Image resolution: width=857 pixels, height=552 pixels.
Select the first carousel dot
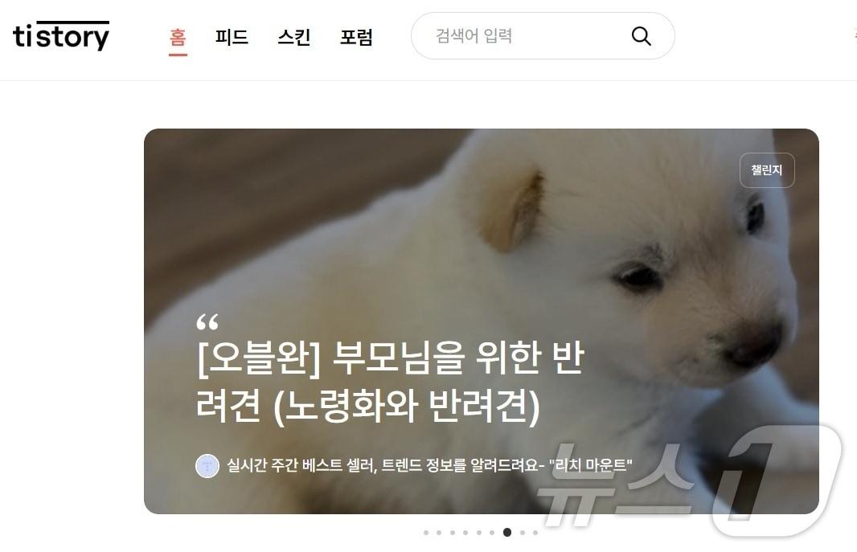click(426, 533)
